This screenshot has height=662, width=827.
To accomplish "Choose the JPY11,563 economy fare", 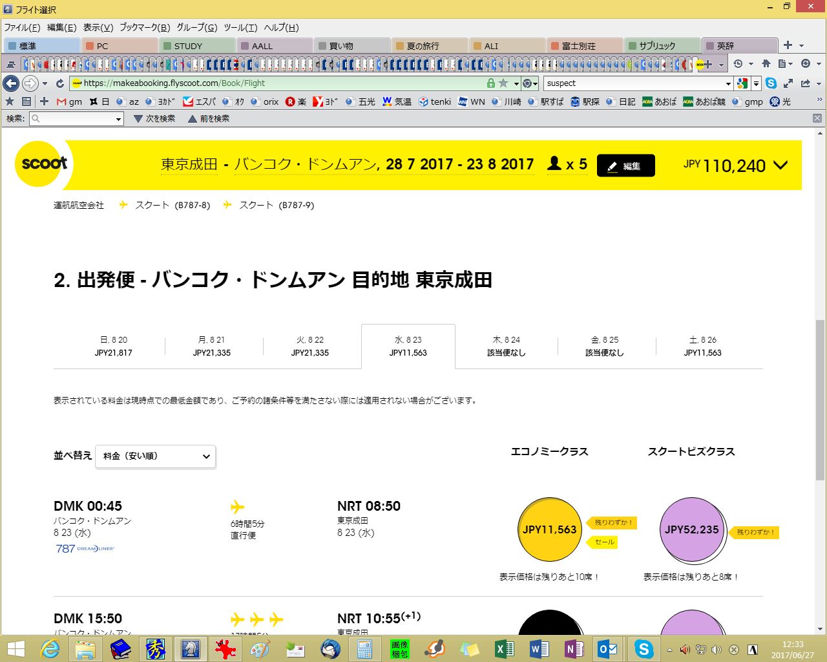I will pos(549,529).
